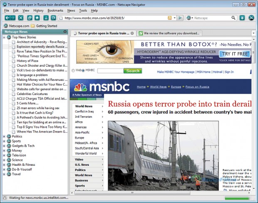Click the status bar security icon
Viewport: 258px width, 203px height.
pyautogui.click(x=5, y=198)
